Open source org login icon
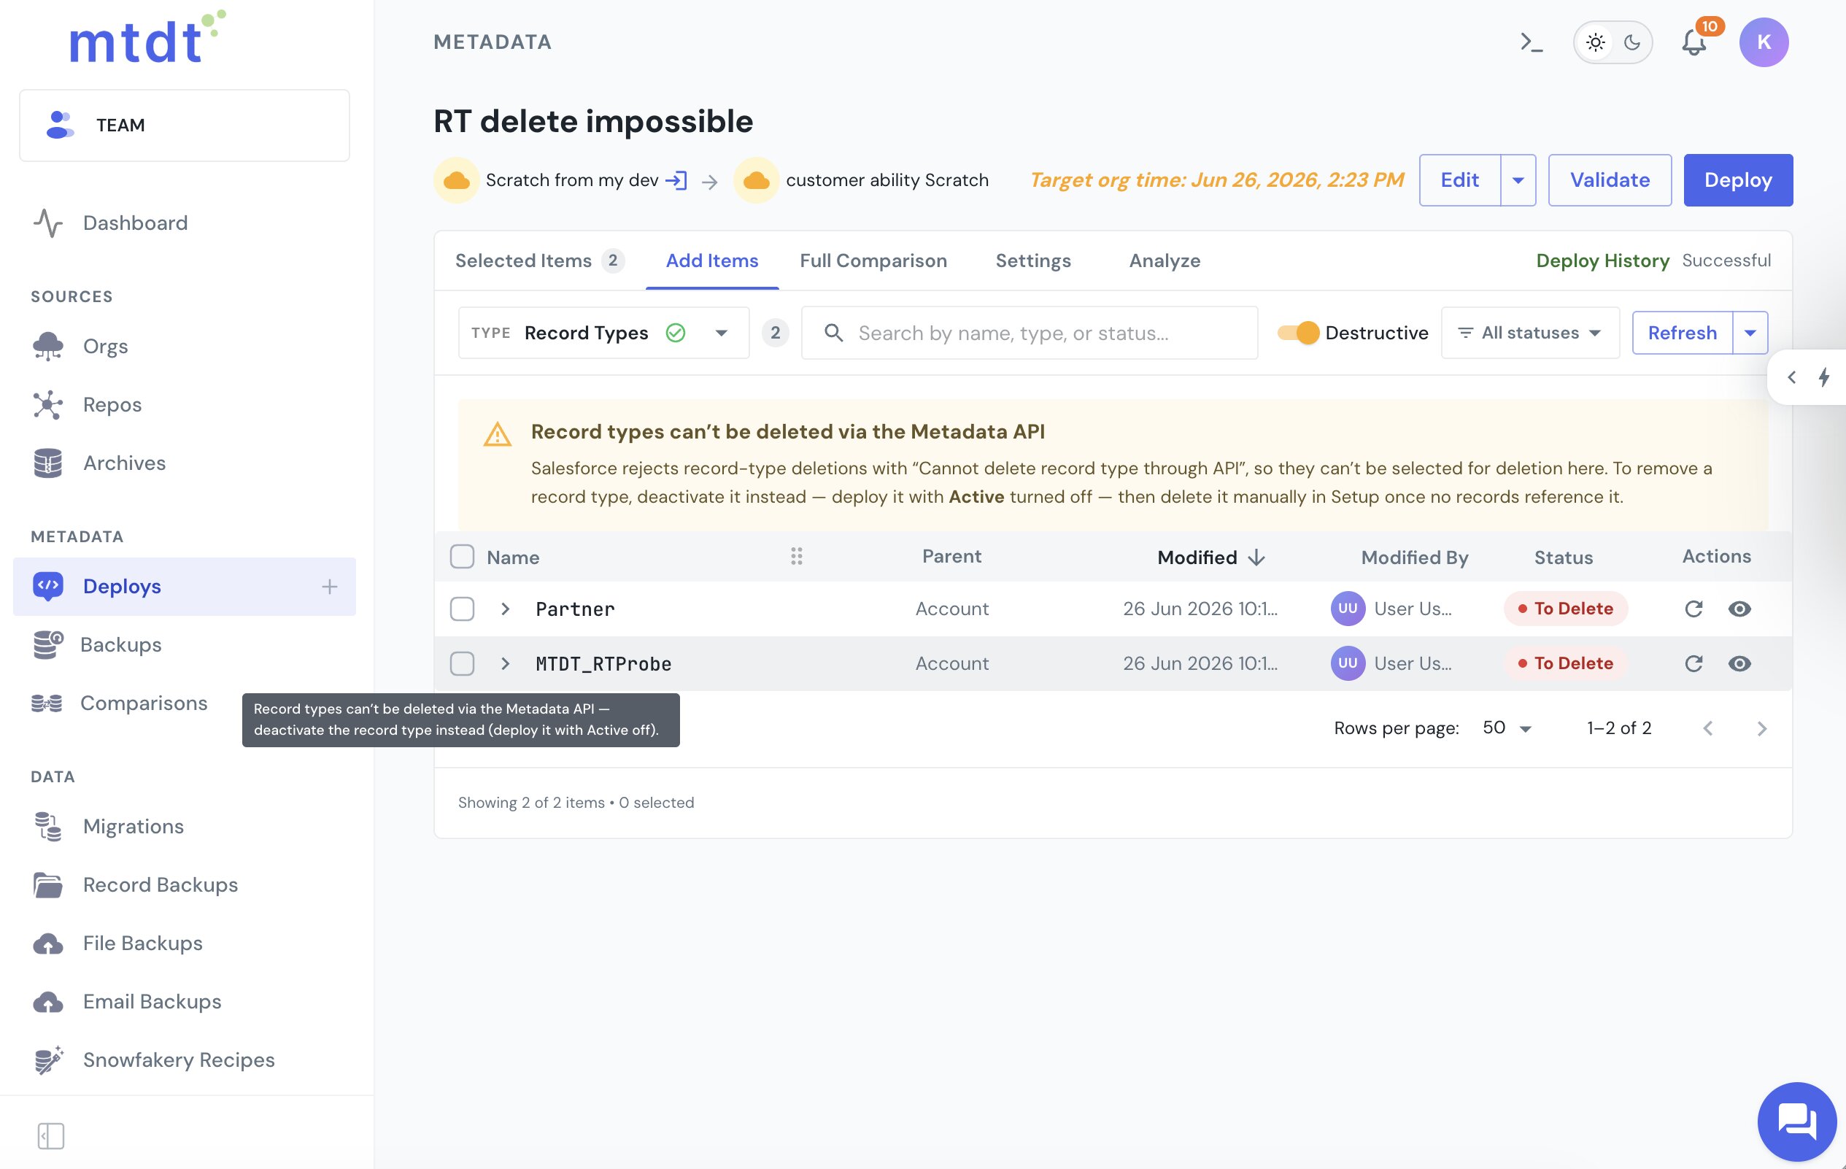 (x=676, y=180)
